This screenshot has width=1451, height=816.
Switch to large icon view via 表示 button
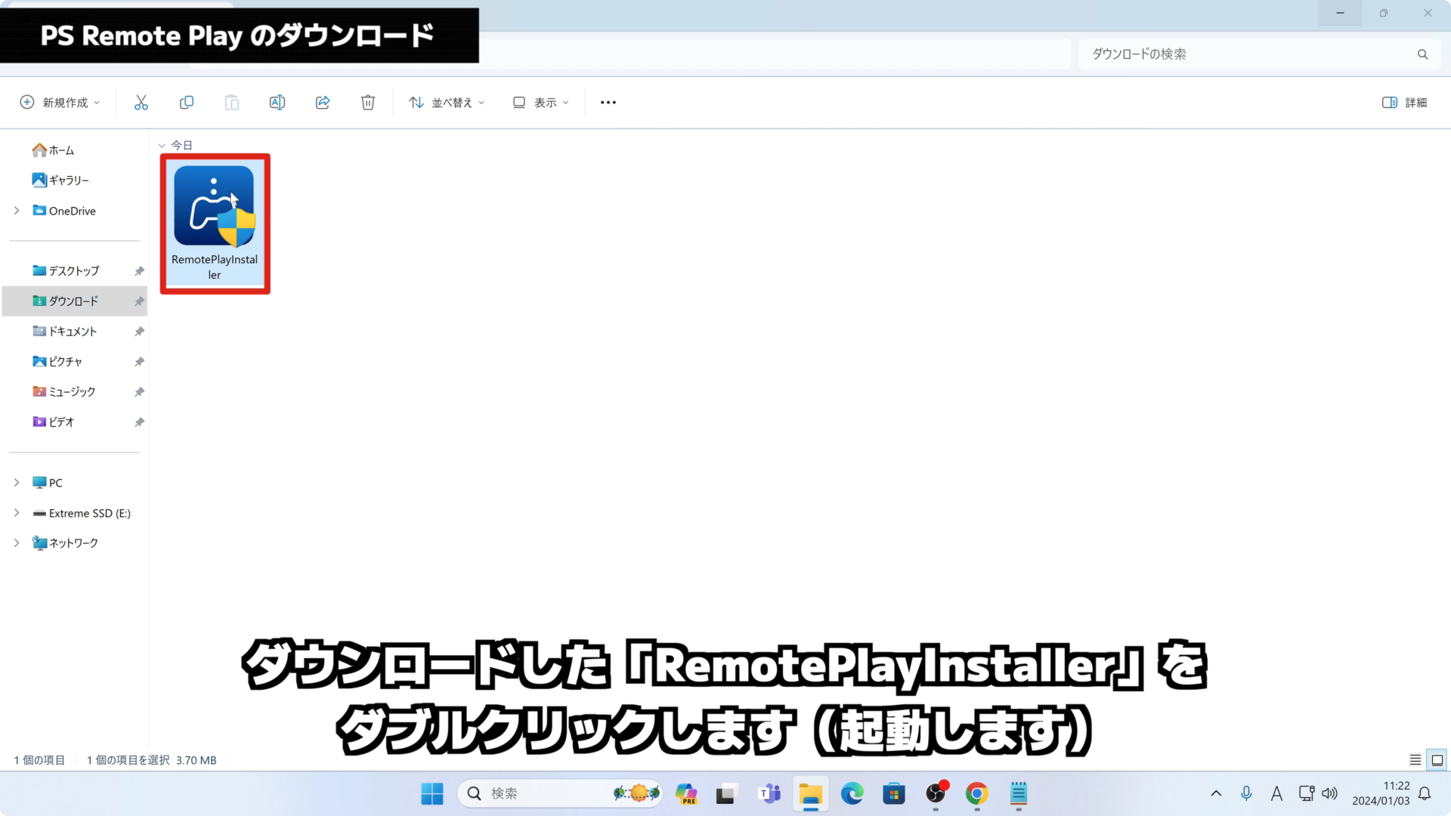point(540,102)
